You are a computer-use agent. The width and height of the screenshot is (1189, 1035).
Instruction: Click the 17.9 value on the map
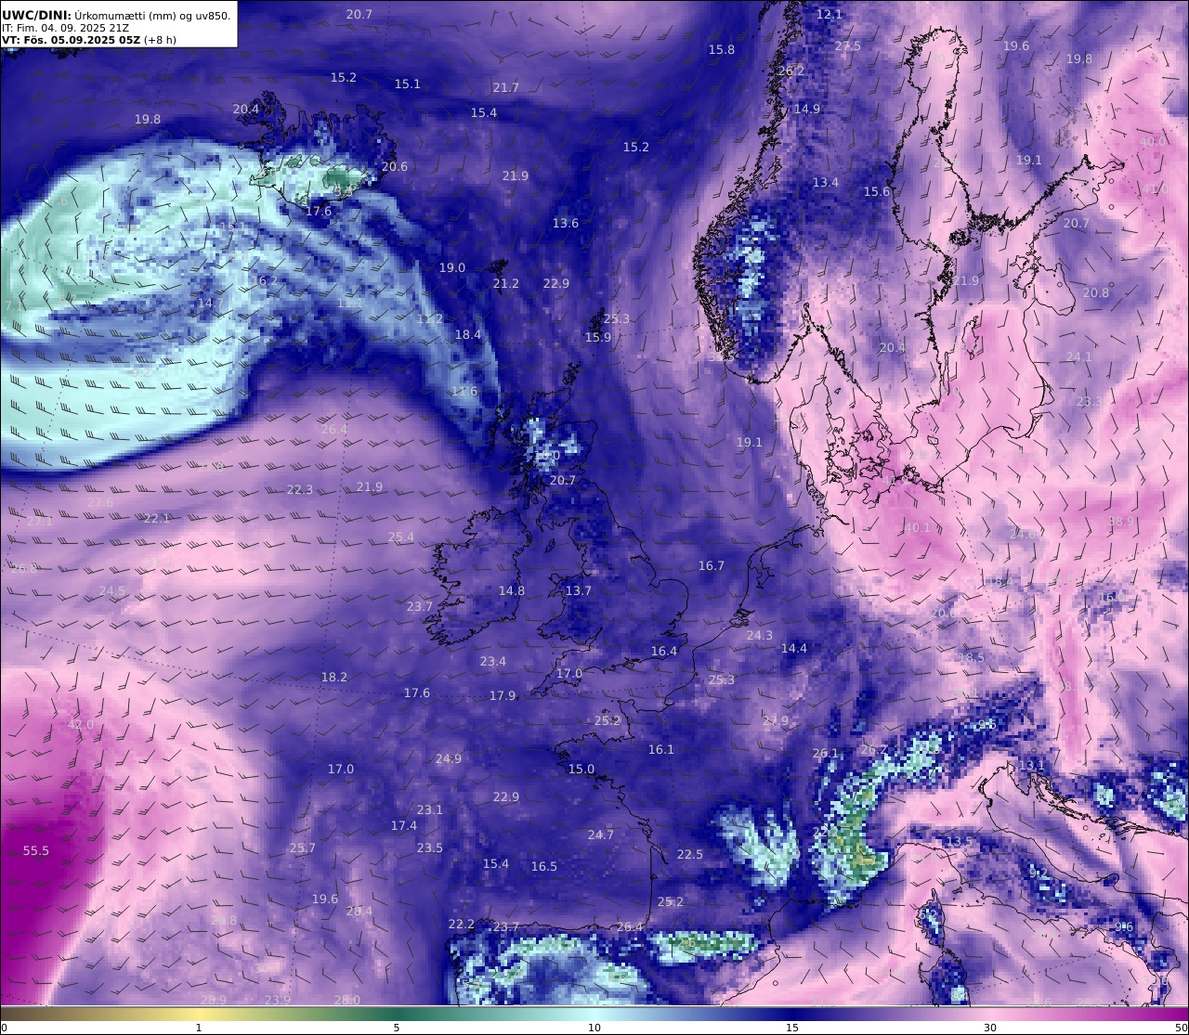(503, 695)
